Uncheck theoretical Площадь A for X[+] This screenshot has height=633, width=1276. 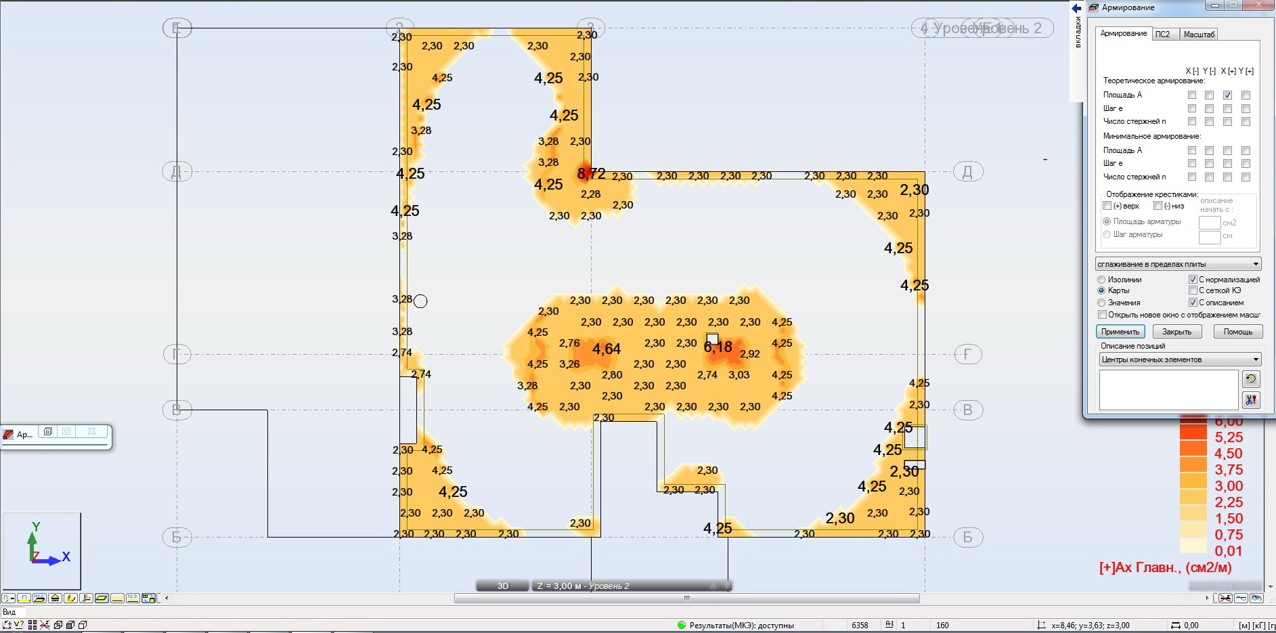(x=1227, y=95)
